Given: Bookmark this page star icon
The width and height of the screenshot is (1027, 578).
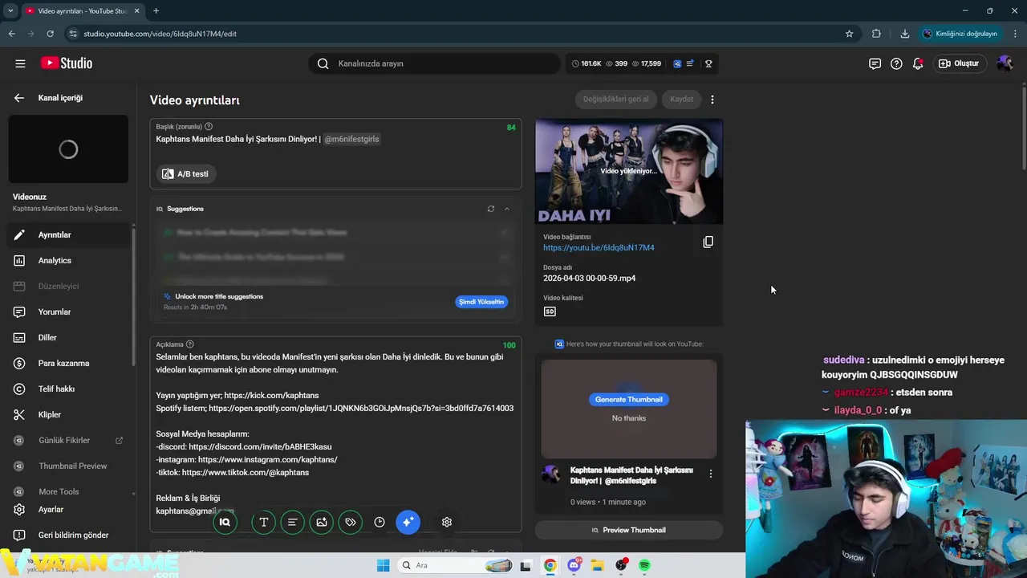Looking at the screenshot, I should (x=849, y=34).
